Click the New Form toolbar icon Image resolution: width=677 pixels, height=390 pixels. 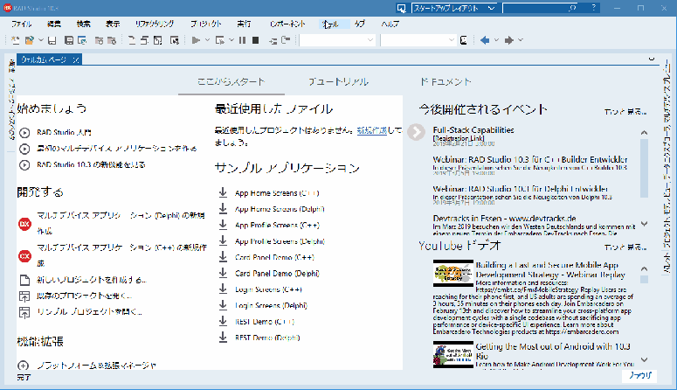click(x=175, y=40)
